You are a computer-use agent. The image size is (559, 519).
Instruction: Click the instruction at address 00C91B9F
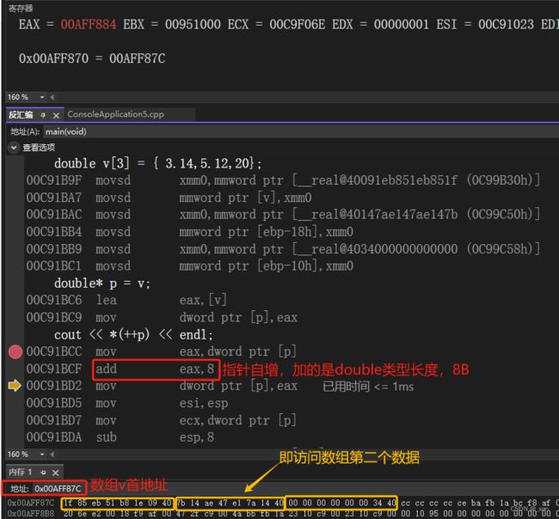click(283, 180)
